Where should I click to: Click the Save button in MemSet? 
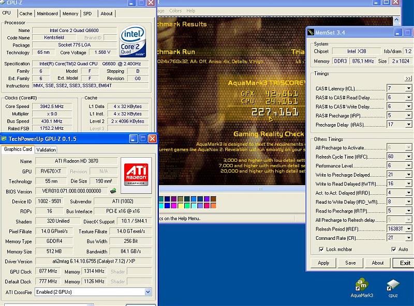click(x=350, y=263)
